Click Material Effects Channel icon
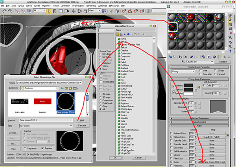Image resolution: width=236 pixels, height=167 pixels. click(x=208, y=57)
